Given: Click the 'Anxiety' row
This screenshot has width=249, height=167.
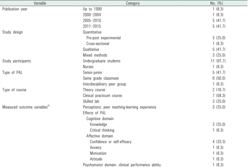Looking at the screenshot, I should (x=95, y=147).
